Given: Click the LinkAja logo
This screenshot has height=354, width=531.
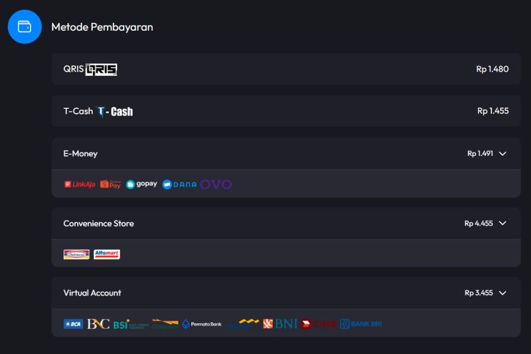Looking at the screenshot, I should pos(80,185).
